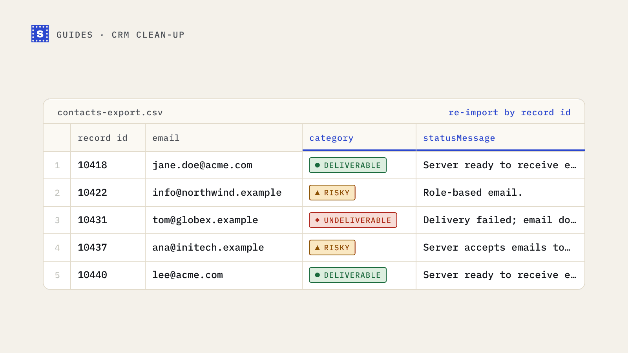Click email info@northwind.example
This screenshot has width=628, height=353.
click(217, 193)
